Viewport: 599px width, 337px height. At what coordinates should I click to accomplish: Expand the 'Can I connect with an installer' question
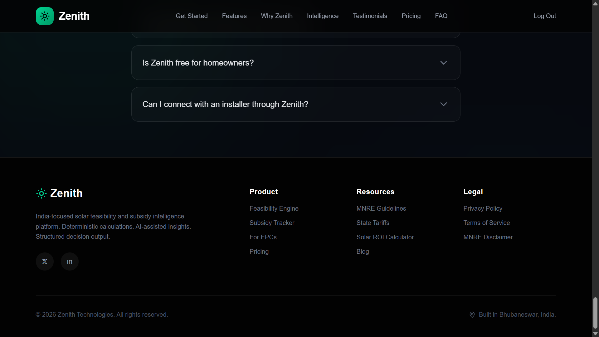[x=225, y=104]
